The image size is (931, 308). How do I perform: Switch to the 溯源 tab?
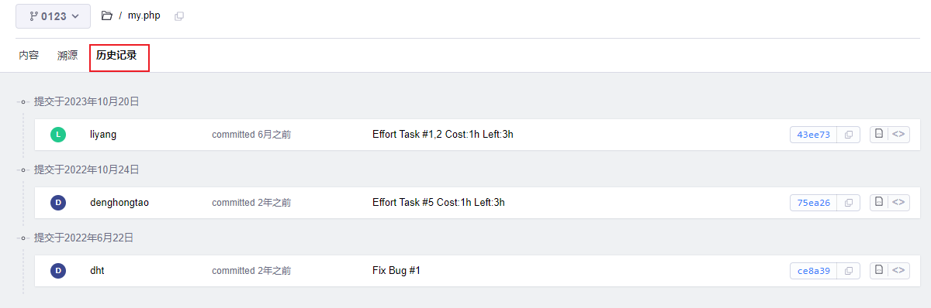(67, 56)
